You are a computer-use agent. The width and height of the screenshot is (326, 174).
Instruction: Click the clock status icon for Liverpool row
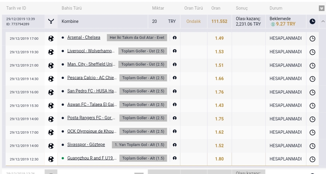click(x=312, y=52)
